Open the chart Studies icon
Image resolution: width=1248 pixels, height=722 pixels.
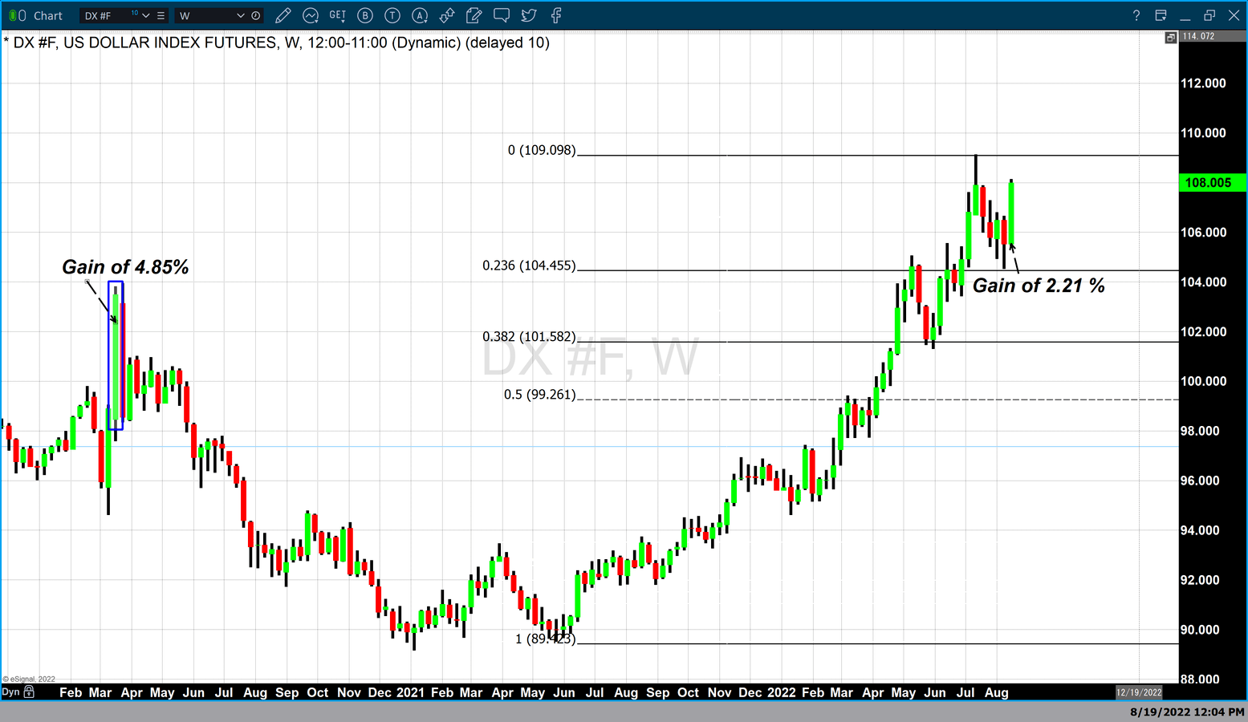(x=311, y=15)
